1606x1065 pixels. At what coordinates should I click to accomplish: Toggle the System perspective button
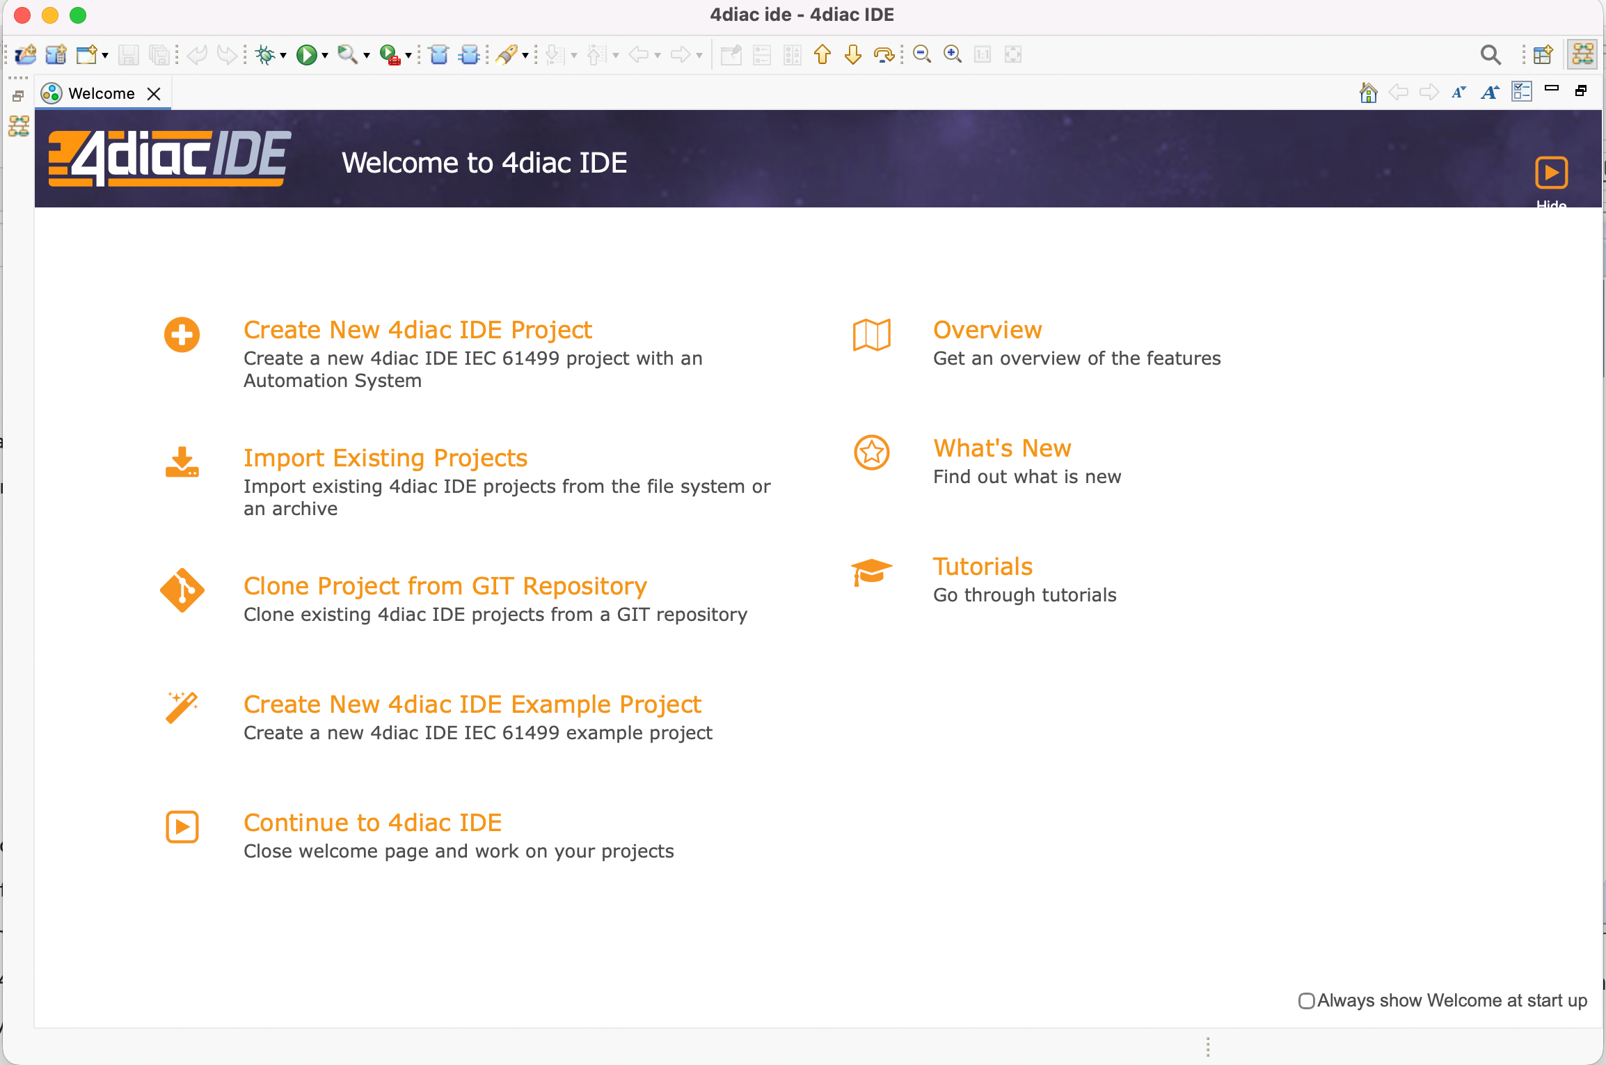pos(1582,54)
